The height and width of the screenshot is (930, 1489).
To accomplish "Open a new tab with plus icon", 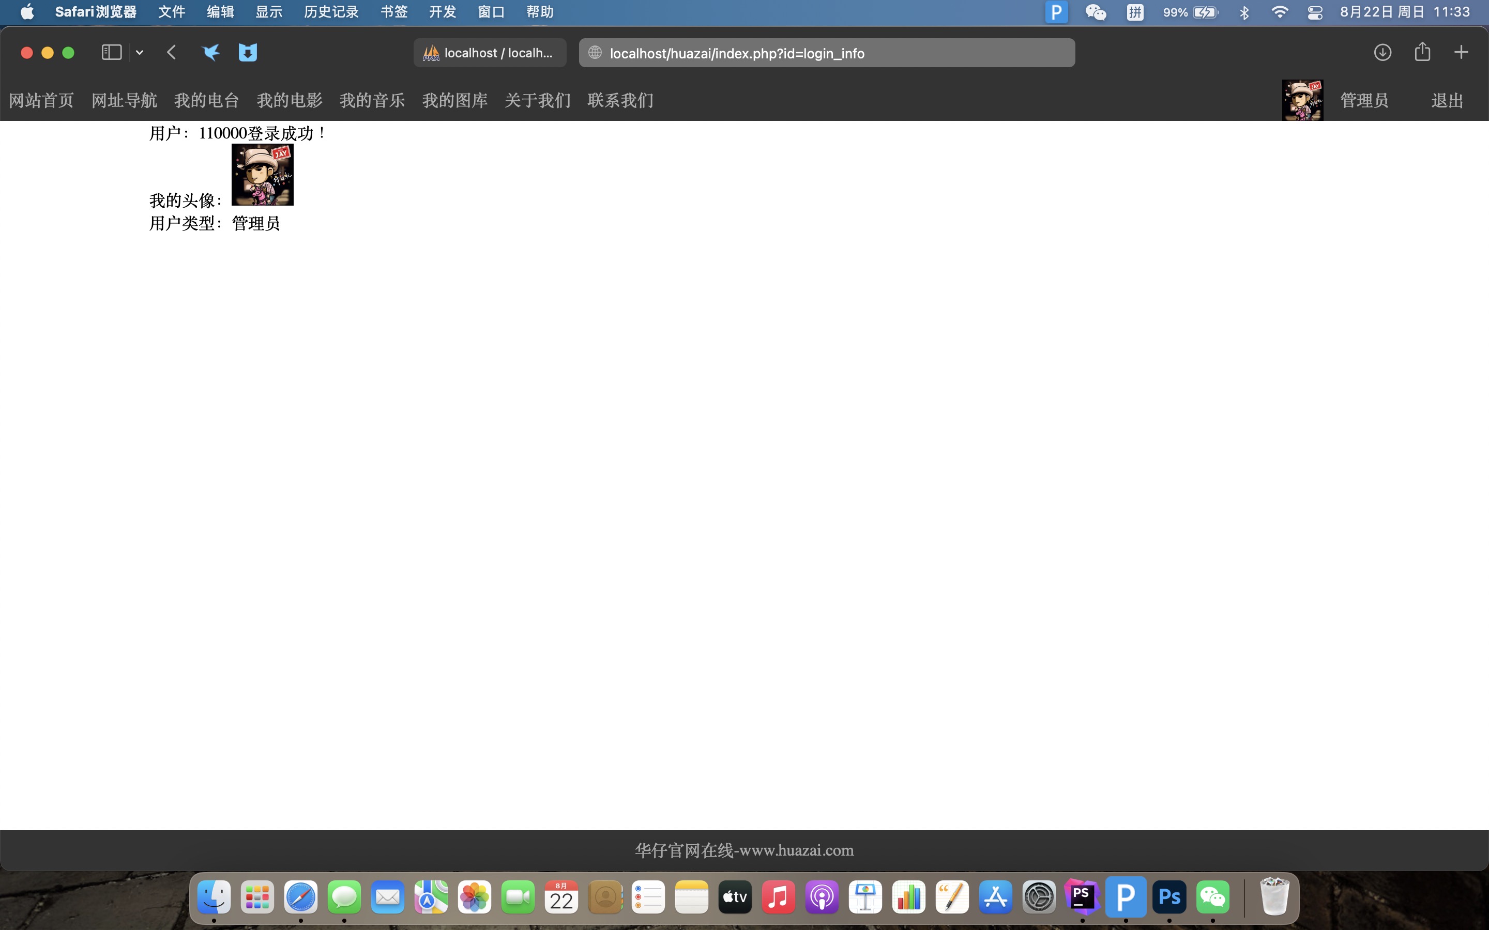I will [1461, 52].
